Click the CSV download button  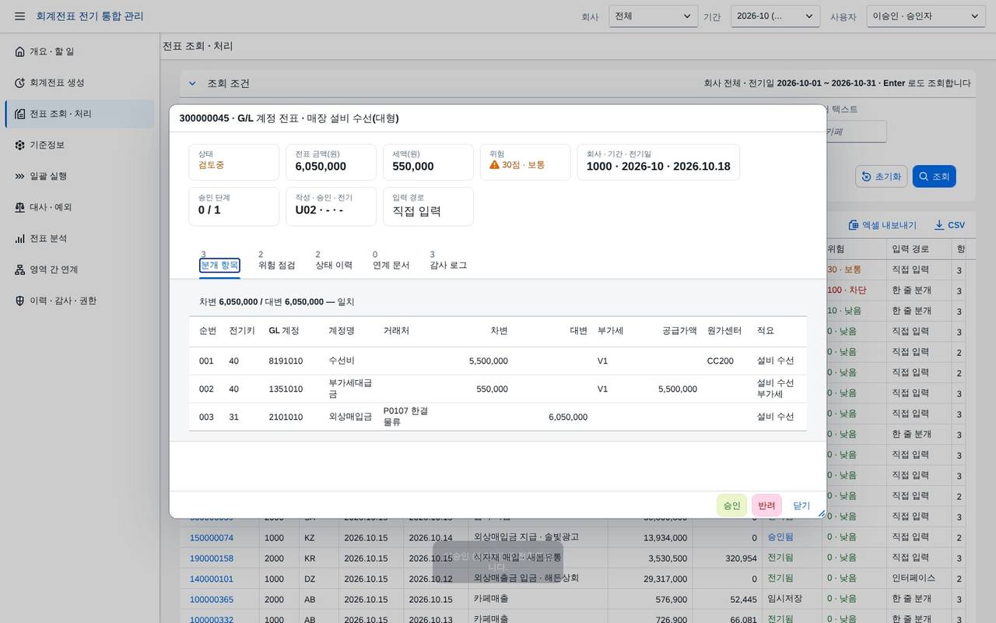(949, 225)
